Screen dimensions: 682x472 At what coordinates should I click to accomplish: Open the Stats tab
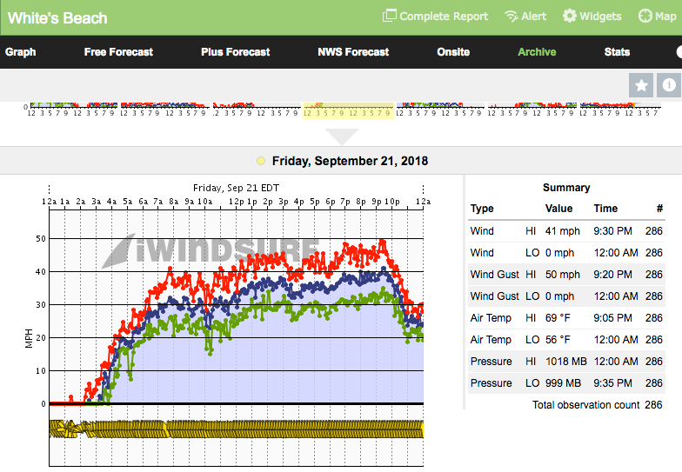click(617, 52)
